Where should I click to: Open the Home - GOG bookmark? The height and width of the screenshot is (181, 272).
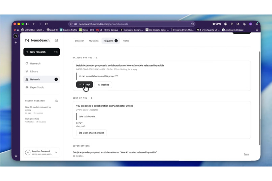coord(87,30)
